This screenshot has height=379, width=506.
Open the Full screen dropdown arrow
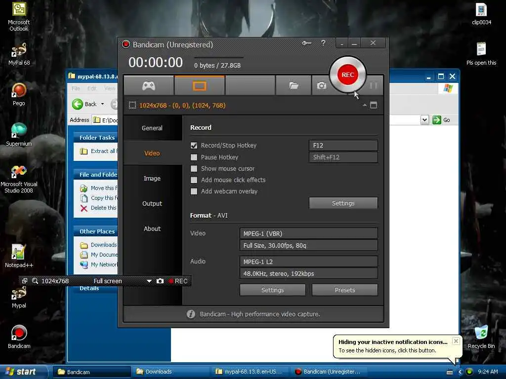(149, 281)
